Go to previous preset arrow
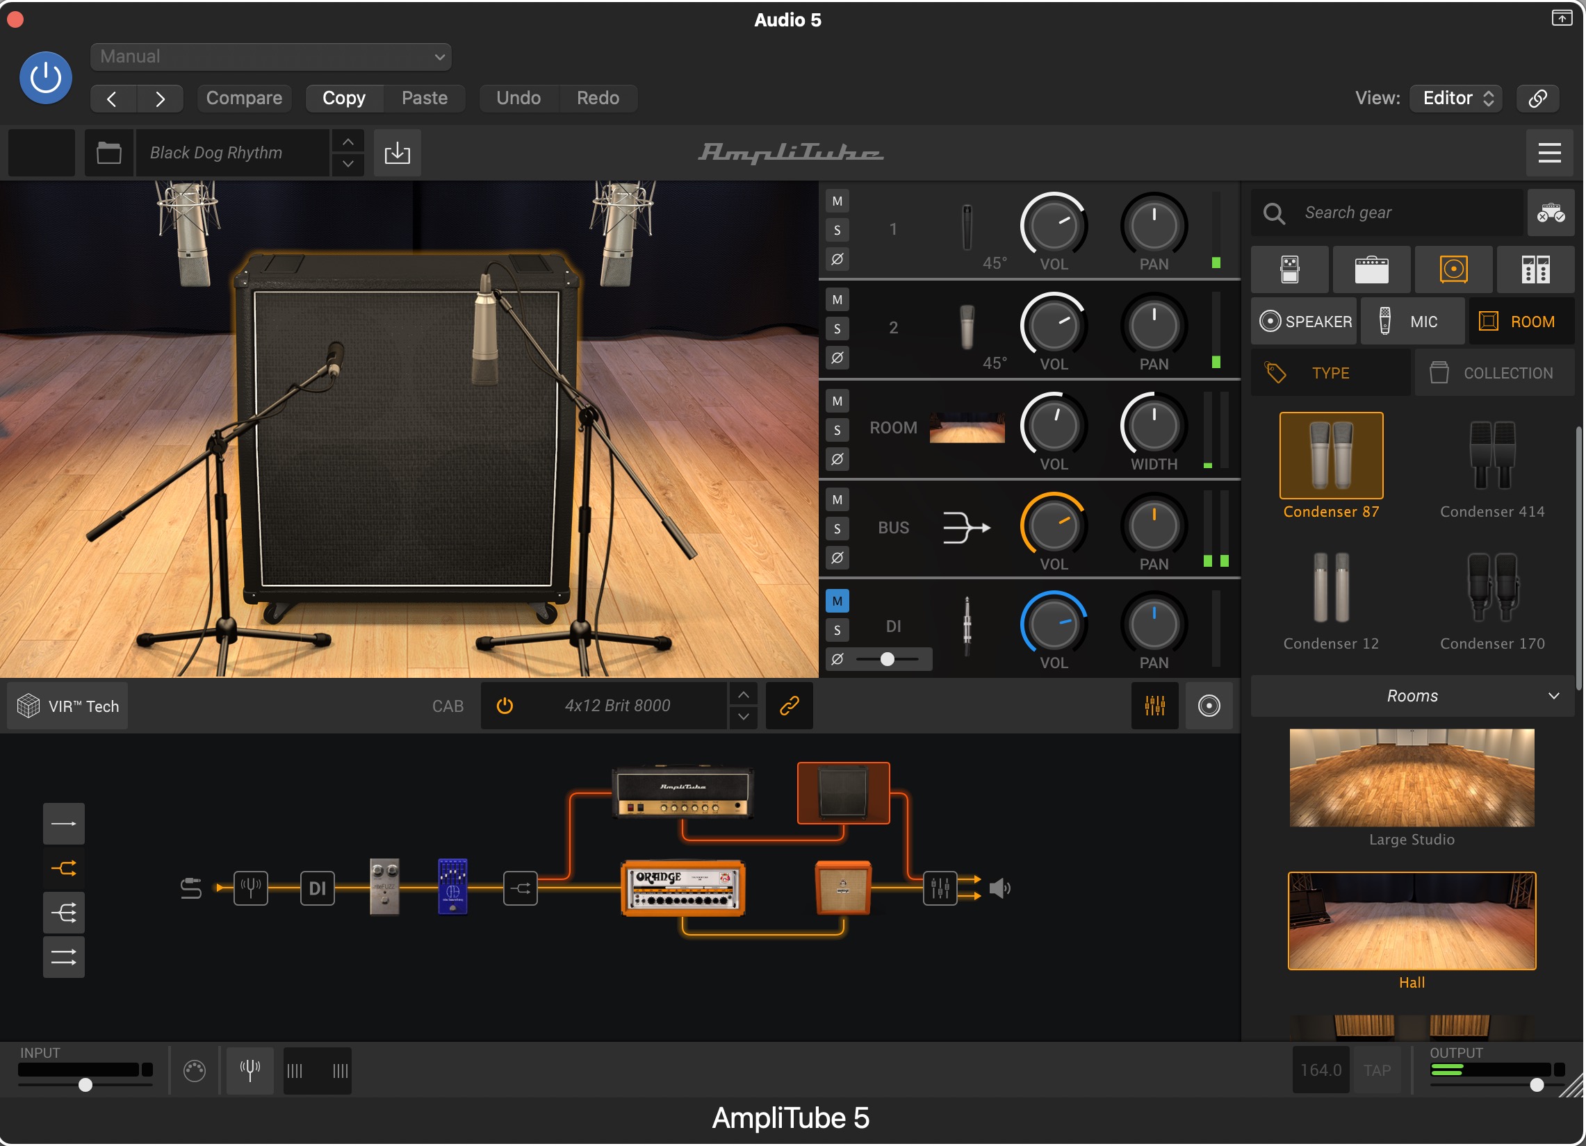 pyautogui.click(x=113, y=99)
